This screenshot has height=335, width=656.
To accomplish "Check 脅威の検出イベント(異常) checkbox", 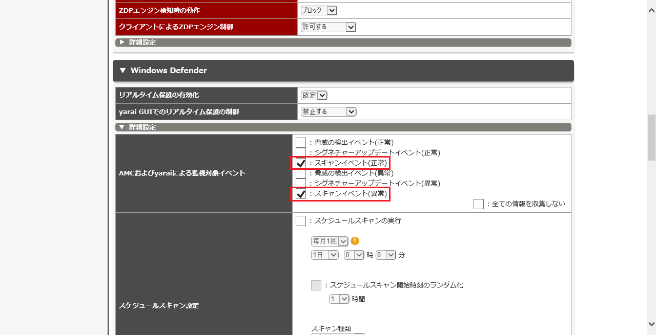I will click(301, 173).
